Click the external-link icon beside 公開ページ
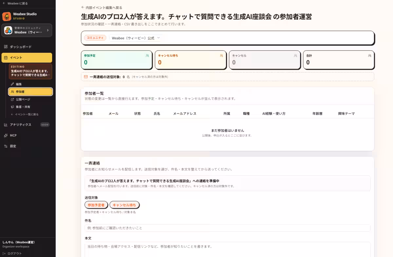The width and height of the screenshot is (393, 257). click(x=12, y=99)
